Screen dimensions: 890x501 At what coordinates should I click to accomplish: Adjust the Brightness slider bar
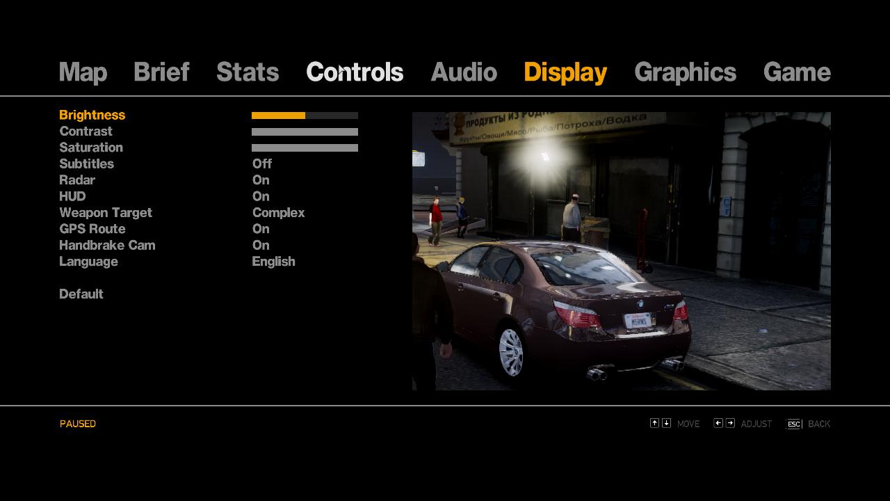(x=305, y=116)
